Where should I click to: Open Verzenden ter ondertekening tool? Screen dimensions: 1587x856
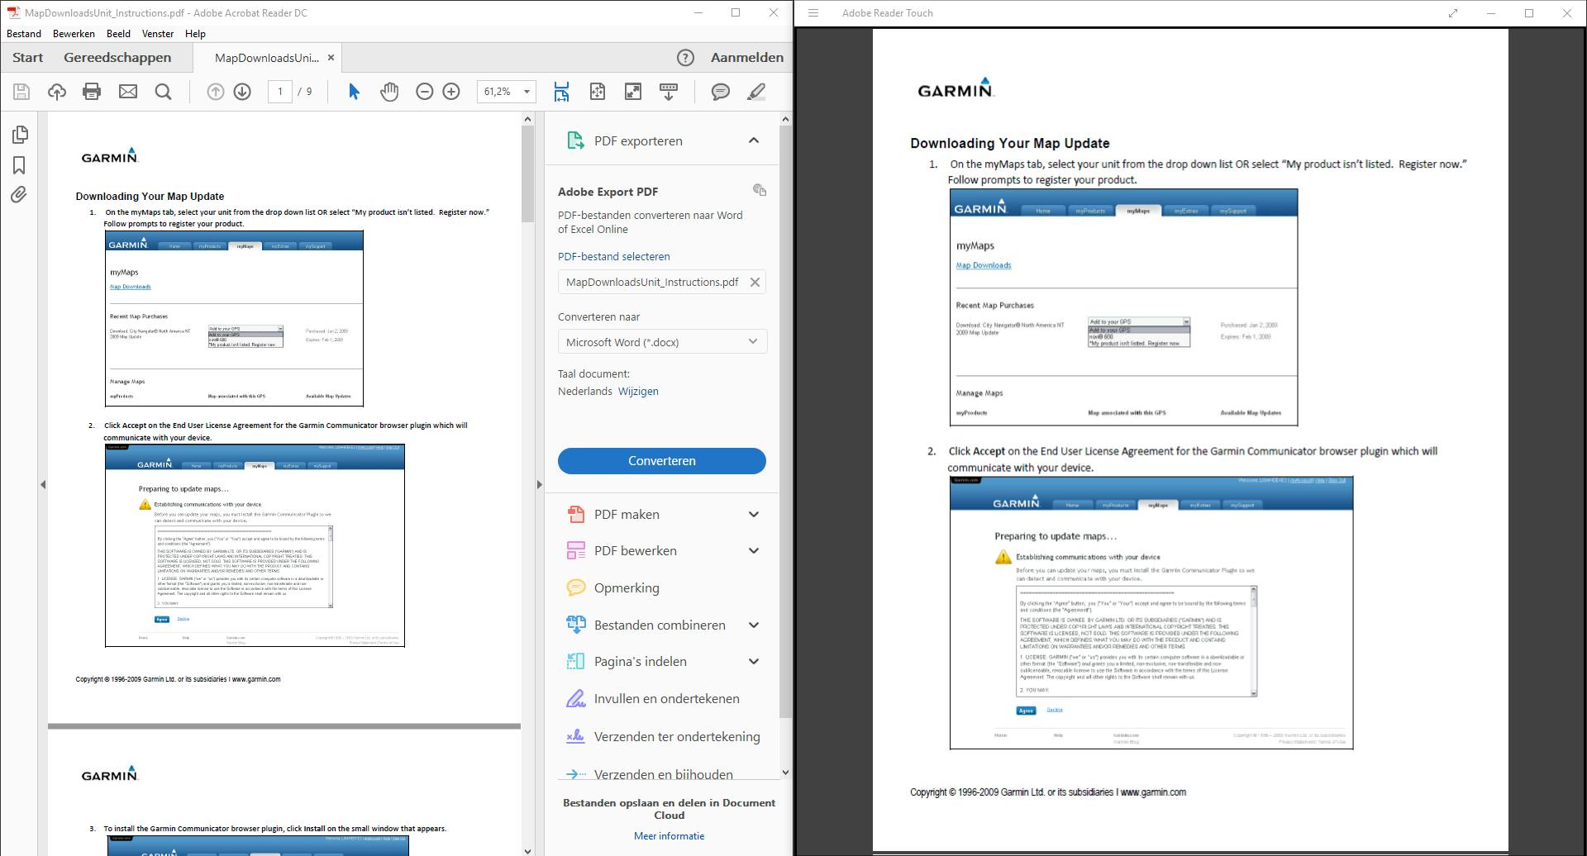(663, 737)
